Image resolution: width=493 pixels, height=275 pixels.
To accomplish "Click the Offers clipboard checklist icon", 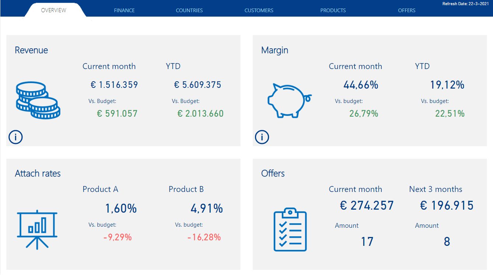I will pos(290,230).
